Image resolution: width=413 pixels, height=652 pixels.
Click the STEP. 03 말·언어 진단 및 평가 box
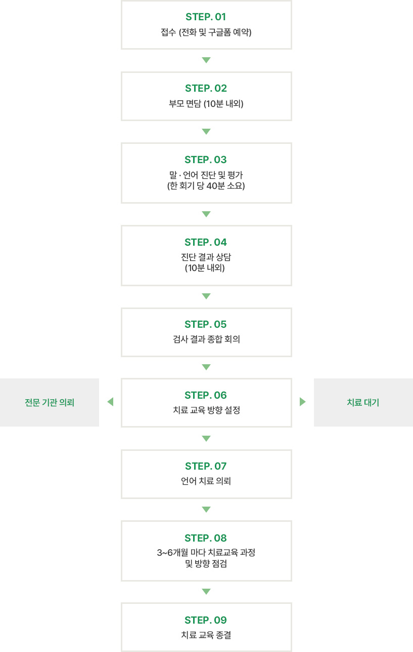click(206, 173)
